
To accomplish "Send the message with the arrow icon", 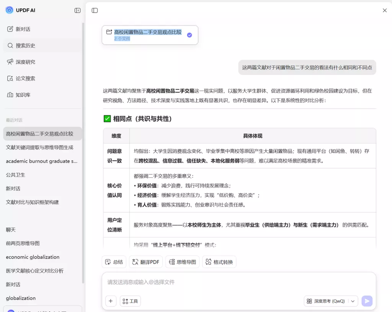I will [367, 301].
